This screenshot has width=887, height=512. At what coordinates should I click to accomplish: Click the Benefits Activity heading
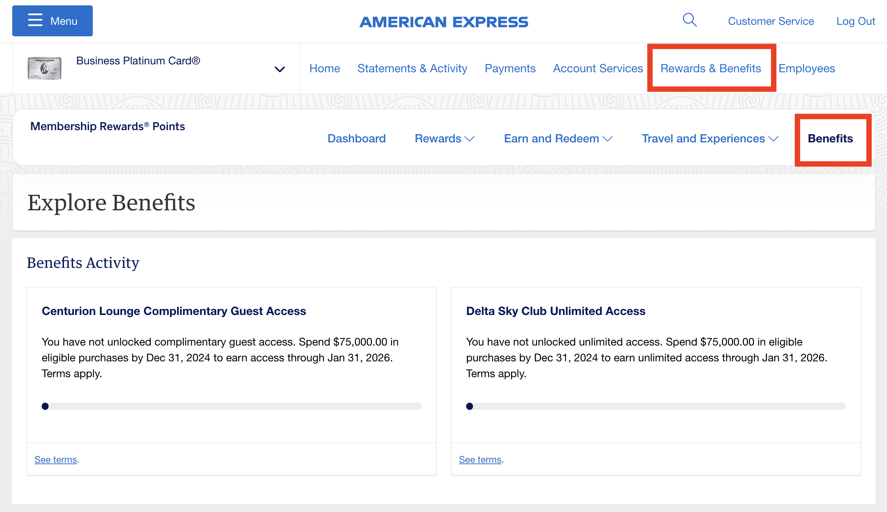click(x=83, y=263)
